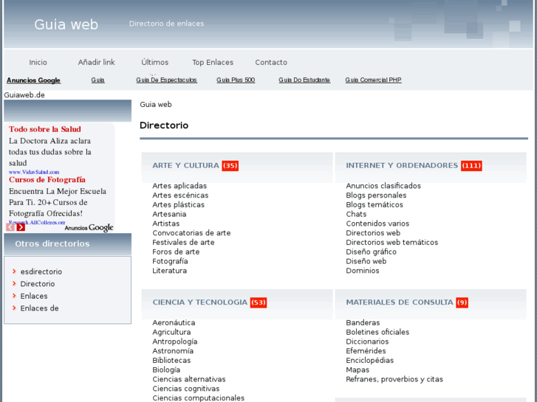537x402 pixels.
Task: Open the Agricultura subcategory
Action: click(x=171, y=332)
